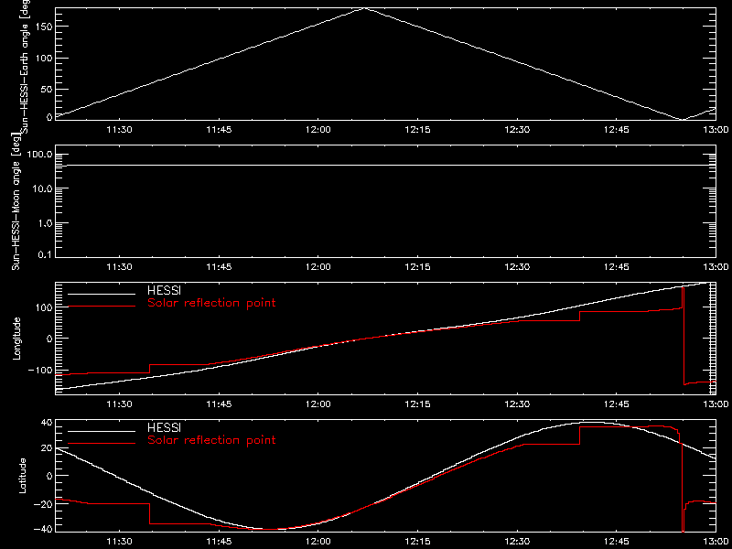Click the '-100' tick on Longitude axis

pos(39,370)
